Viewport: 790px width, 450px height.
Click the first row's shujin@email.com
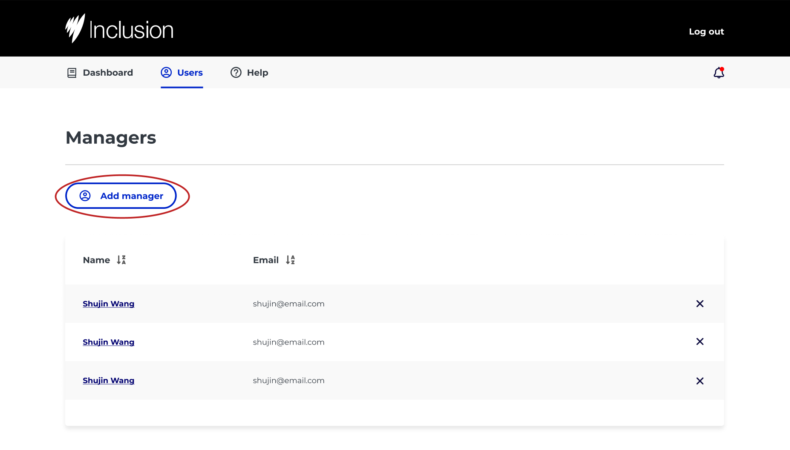click(x=289, y=304)
